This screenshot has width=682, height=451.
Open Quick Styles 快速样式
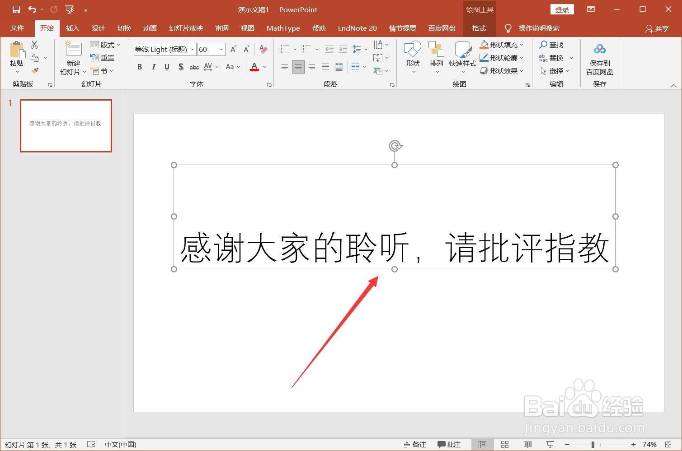463,57
